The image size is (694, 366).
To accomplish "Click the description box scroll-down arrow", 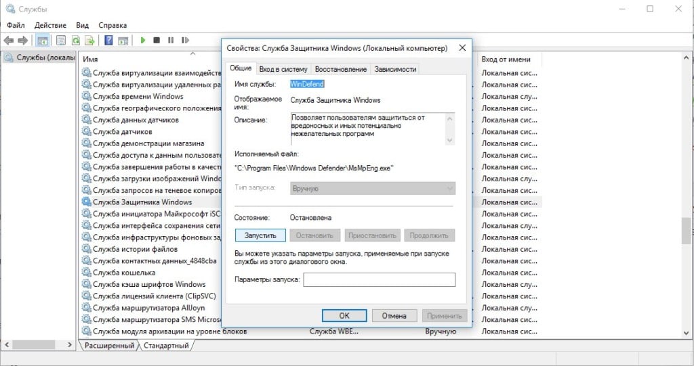I will [x=449, y=140].
